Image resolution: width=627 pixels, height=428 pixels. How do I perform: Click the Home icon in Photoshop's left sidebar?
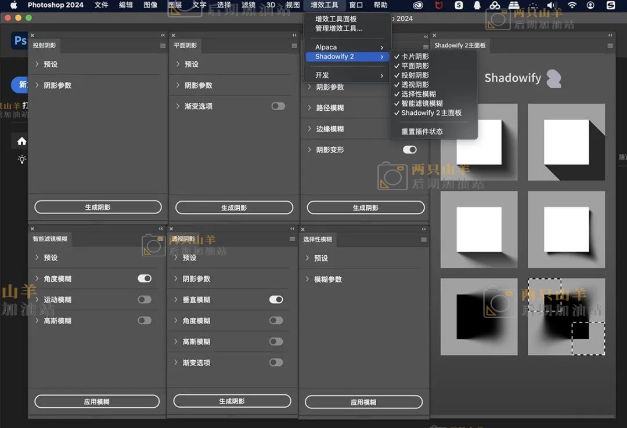(x=21, y=141)
